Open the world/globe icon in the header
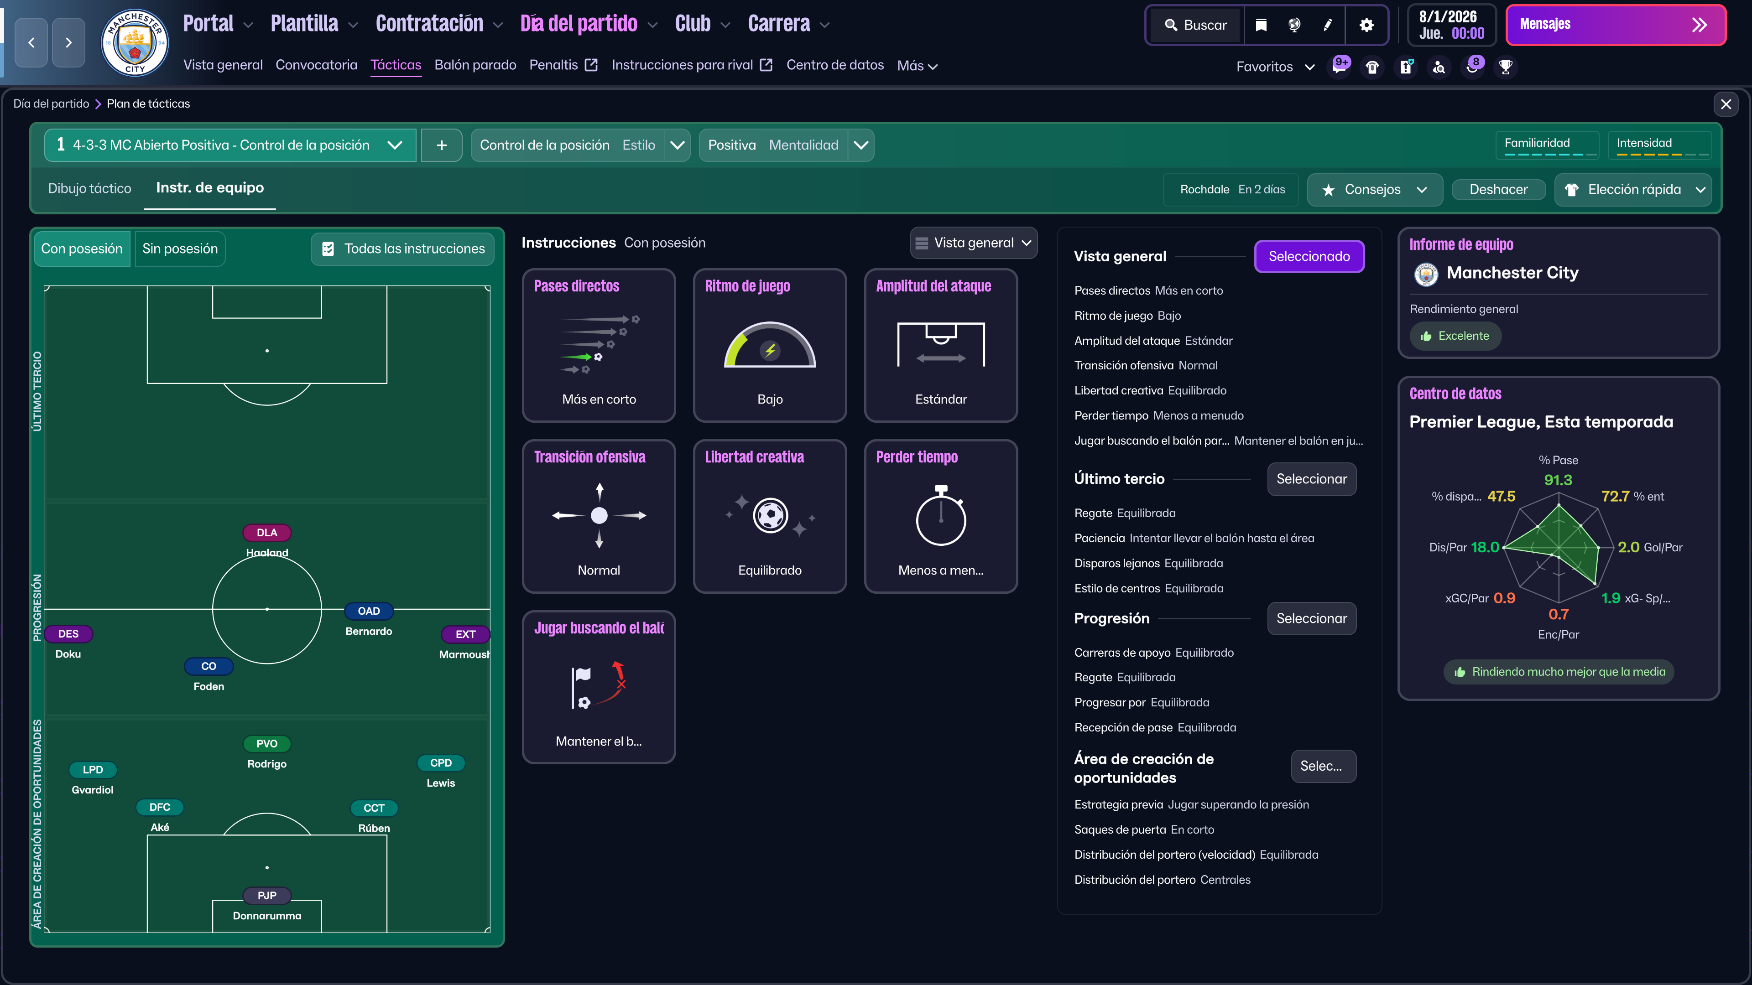 tap(1294, 25)
